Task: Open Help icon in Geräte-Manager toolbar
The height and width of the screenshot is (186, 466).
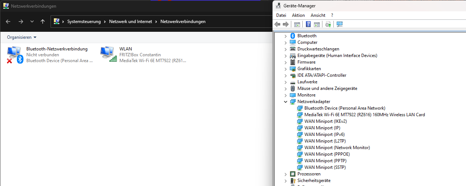Action: pyautogui.click(x=308, y=24)
